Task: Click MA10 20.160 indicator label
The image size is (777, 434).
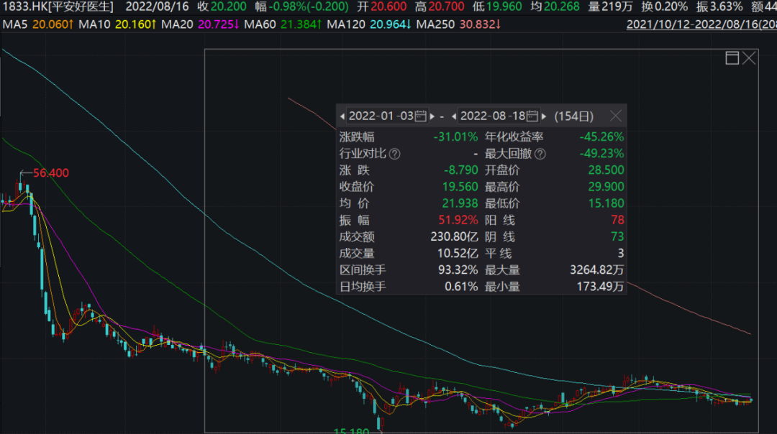Action: tap(117, 24)
